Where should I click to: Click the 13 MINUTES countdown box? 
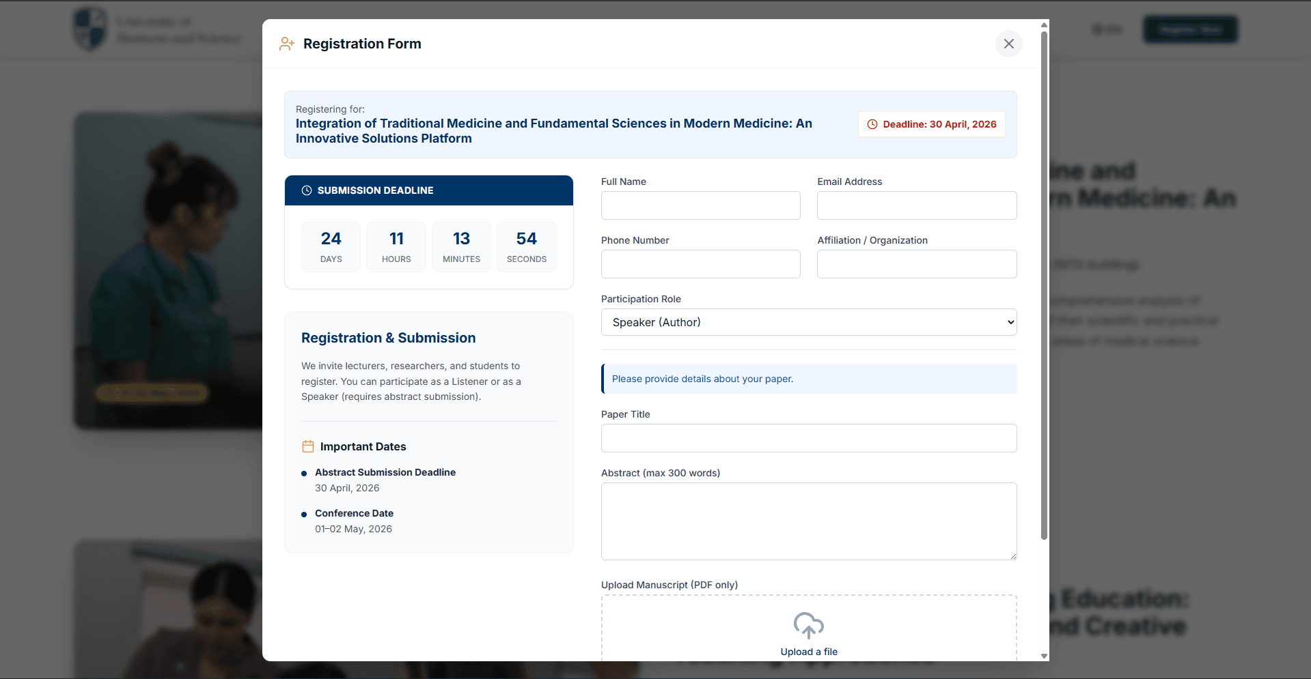click(x=462, y=247)
